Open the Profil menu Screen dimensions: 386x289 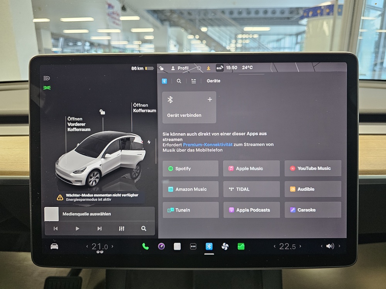click(x=180, y=68)
